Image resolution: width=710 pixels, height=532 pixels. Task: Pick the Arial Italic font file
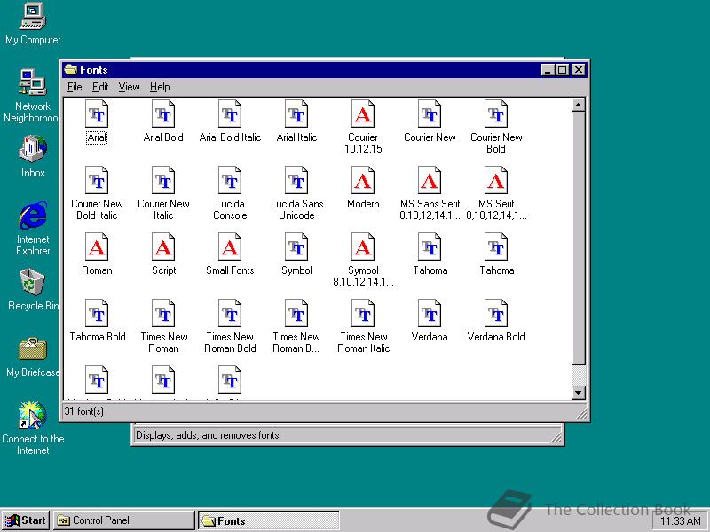296,114
